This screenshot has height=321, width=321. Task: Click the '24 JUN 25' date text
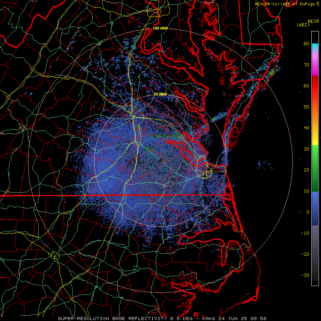pyautogui.click(x=233, y=319)
